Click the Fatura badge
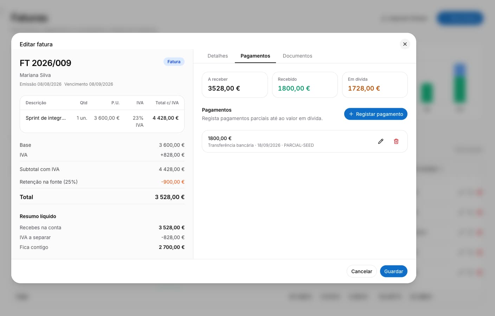495x316 pixels. pos(174,62)
